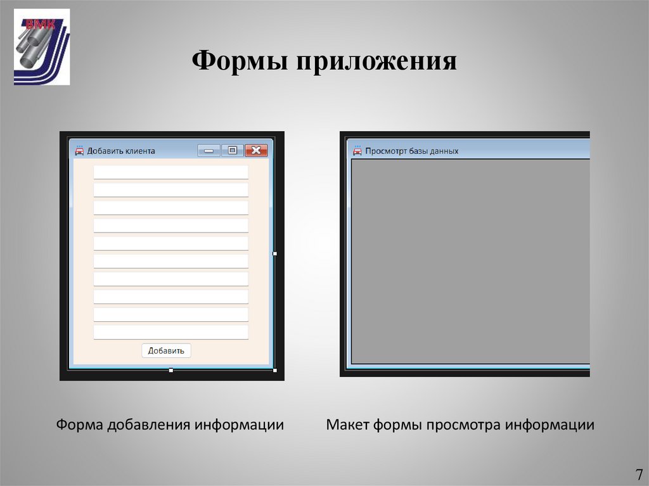The height and width of the screenshot is (486, 649).
Task: Click the minimize icon on 'Добавить клиента' form
Action: coord(209,151)
